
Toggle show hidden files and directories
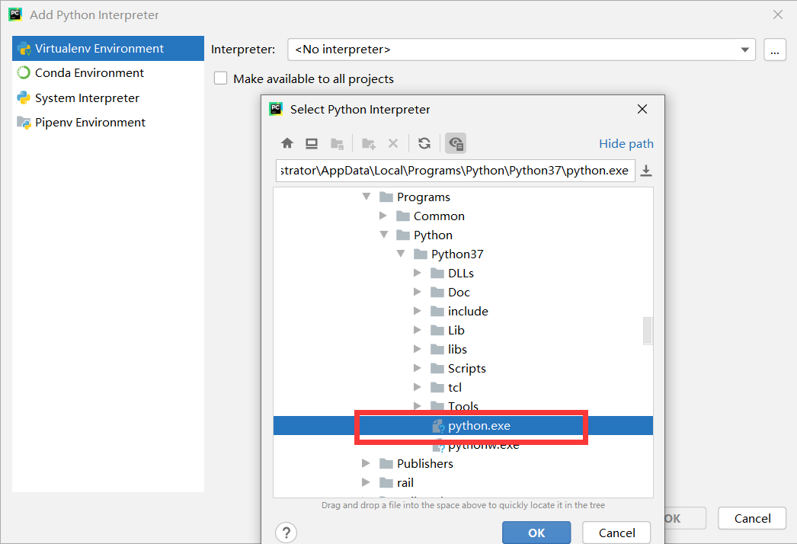(456, 143)
